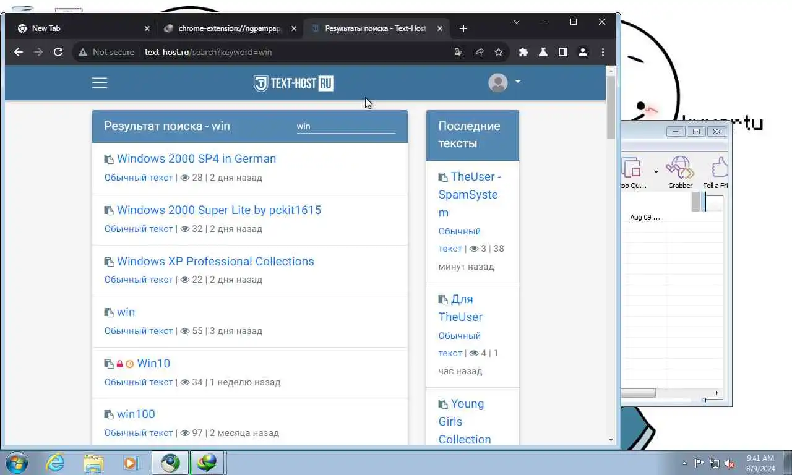Open Windows 2000 SP4 in German
792x475 pixels.
point(196,159)
